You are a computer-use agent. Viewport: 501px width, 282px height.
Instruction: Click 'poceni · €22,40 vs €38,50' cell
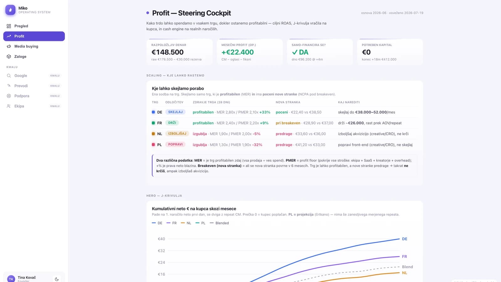(x=299, y=112)
